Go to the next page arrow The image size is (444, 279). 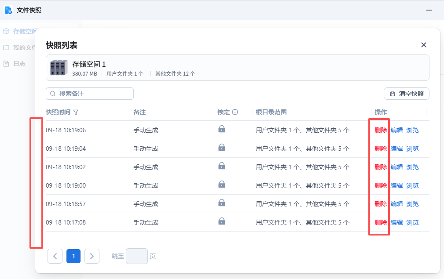click(x=92, y=256)
